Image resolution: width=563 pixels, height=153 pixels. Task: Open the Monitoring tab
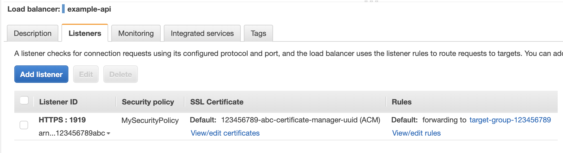pyautogui.click(x=136, y=33)
